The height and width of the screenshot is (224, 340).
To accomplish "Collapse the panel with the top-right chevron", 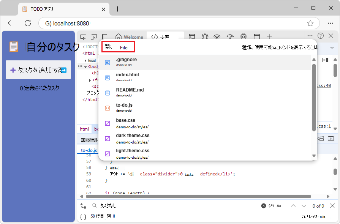I will pyautogui.click(x=332, y=47).
